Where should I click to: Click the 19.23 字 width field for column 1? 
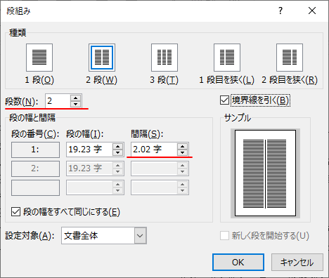tap(89, 150)
